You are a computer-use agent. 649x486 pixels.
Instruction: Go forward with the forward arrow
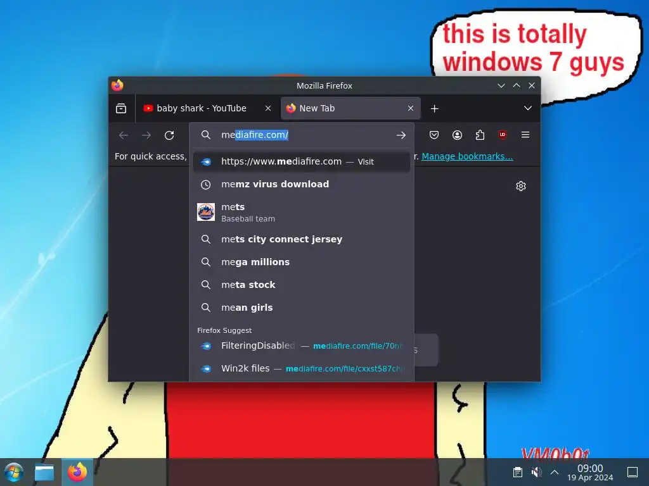146,135
